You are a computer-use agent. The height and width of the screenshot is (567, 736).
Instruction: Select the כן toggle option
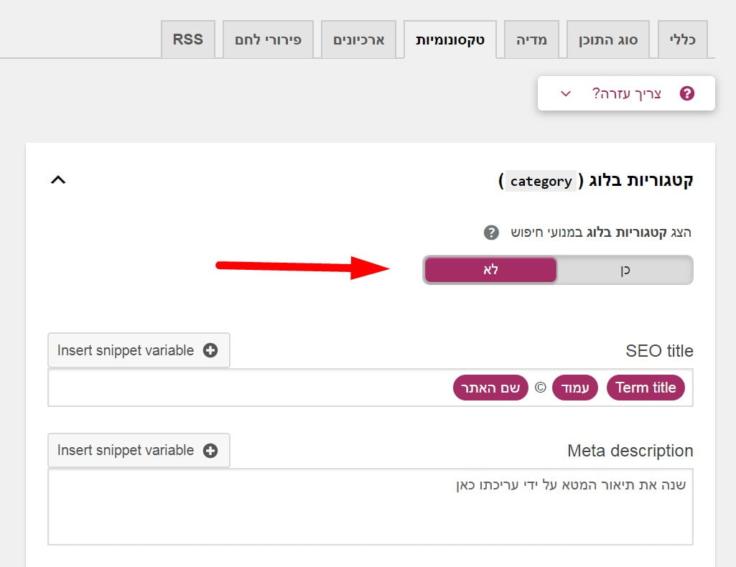coord(624,271)
